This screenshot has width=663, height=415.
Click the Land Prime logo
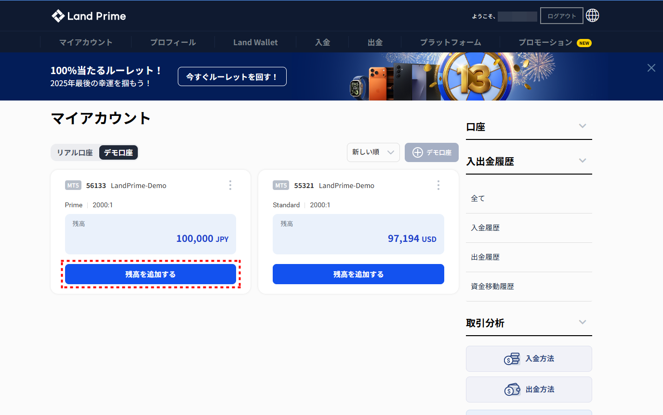click(89, 16)
